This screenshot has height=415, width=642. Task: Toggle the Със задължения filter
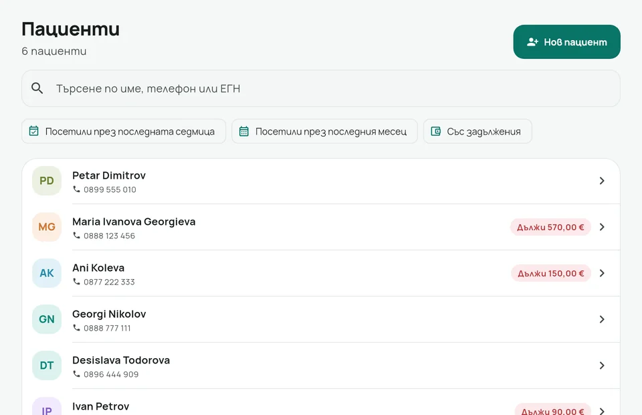477,131
